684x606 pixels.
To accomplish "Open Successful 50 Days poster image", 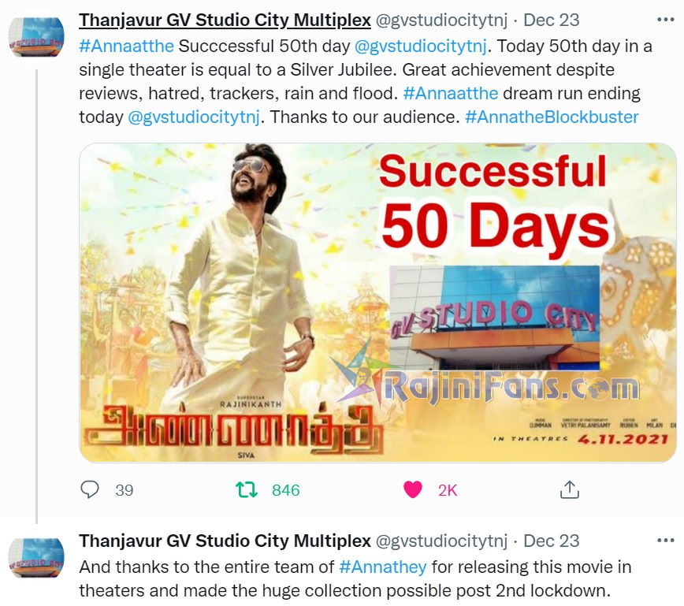I will 377,303.
